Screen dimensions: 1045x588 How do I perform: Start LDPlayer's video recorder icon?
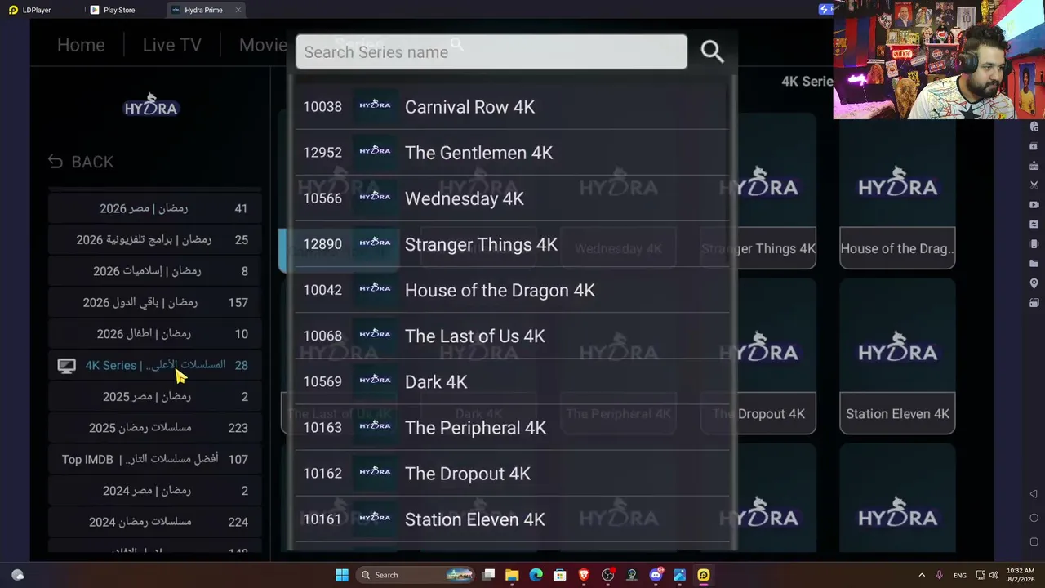point(1034,205)
